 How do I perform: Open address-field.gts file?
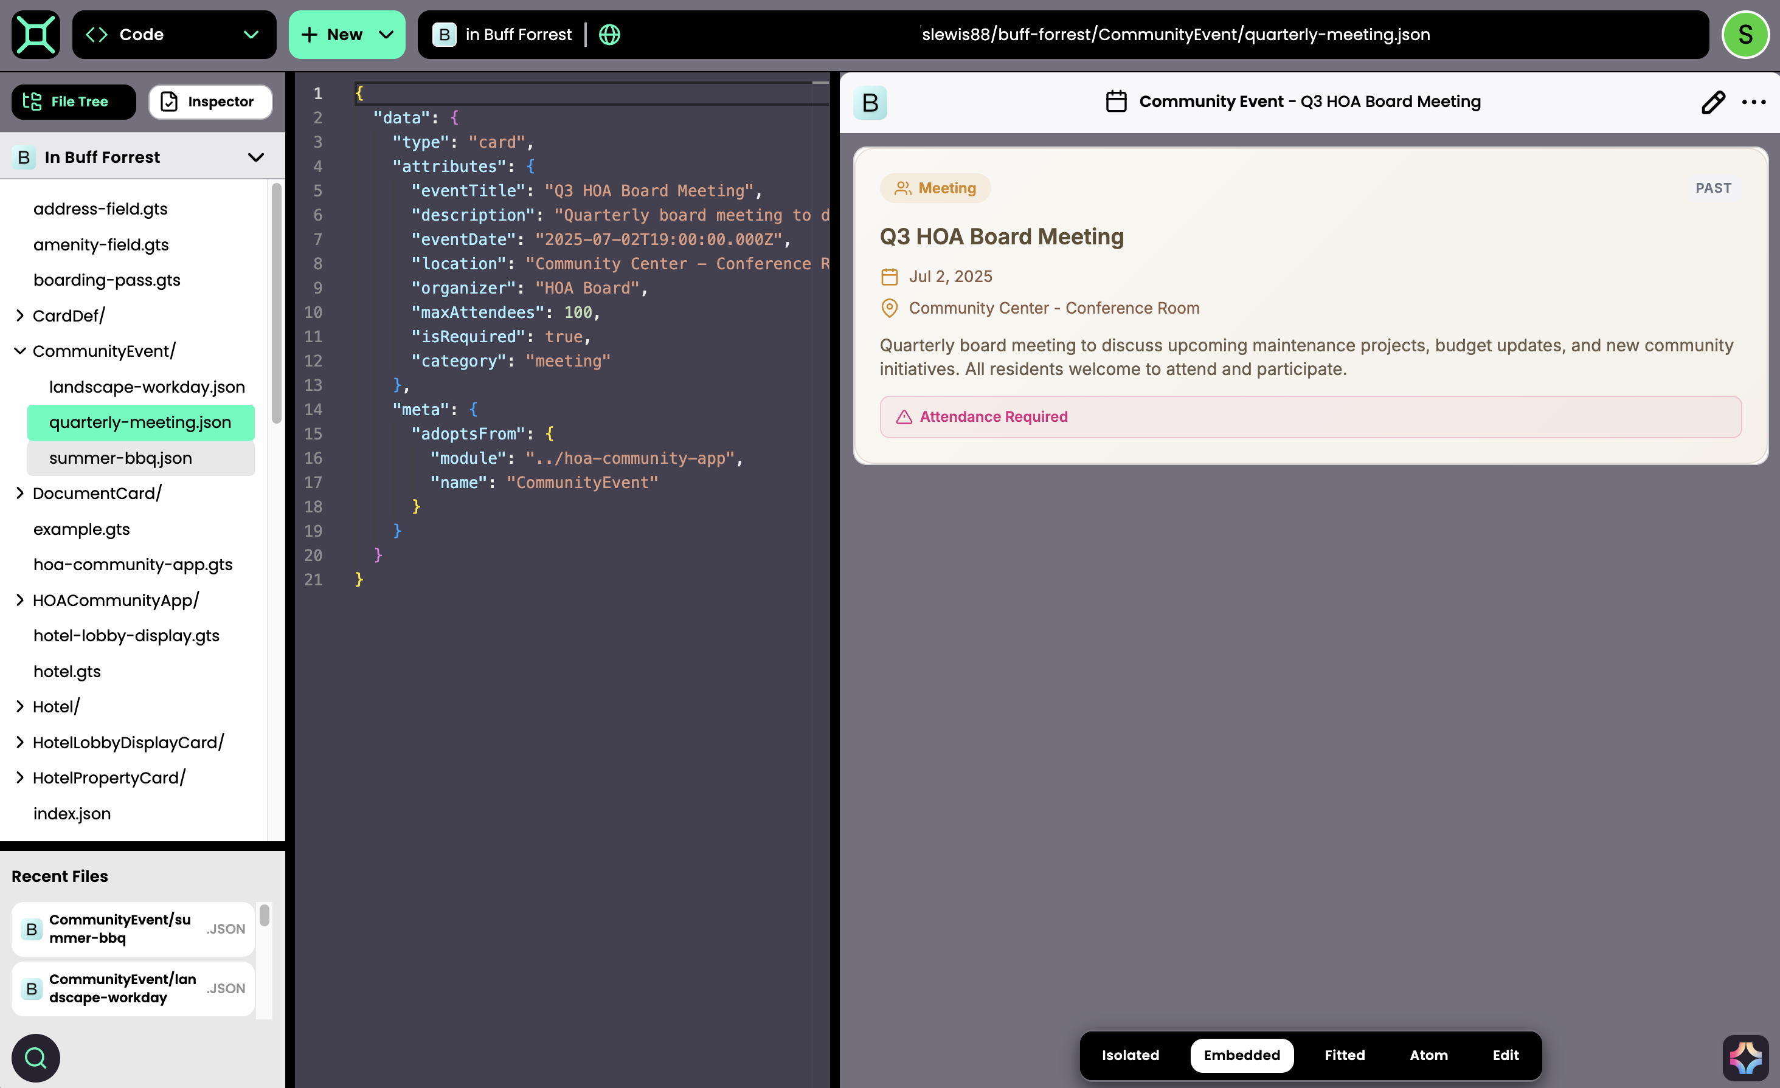point(100,208)
